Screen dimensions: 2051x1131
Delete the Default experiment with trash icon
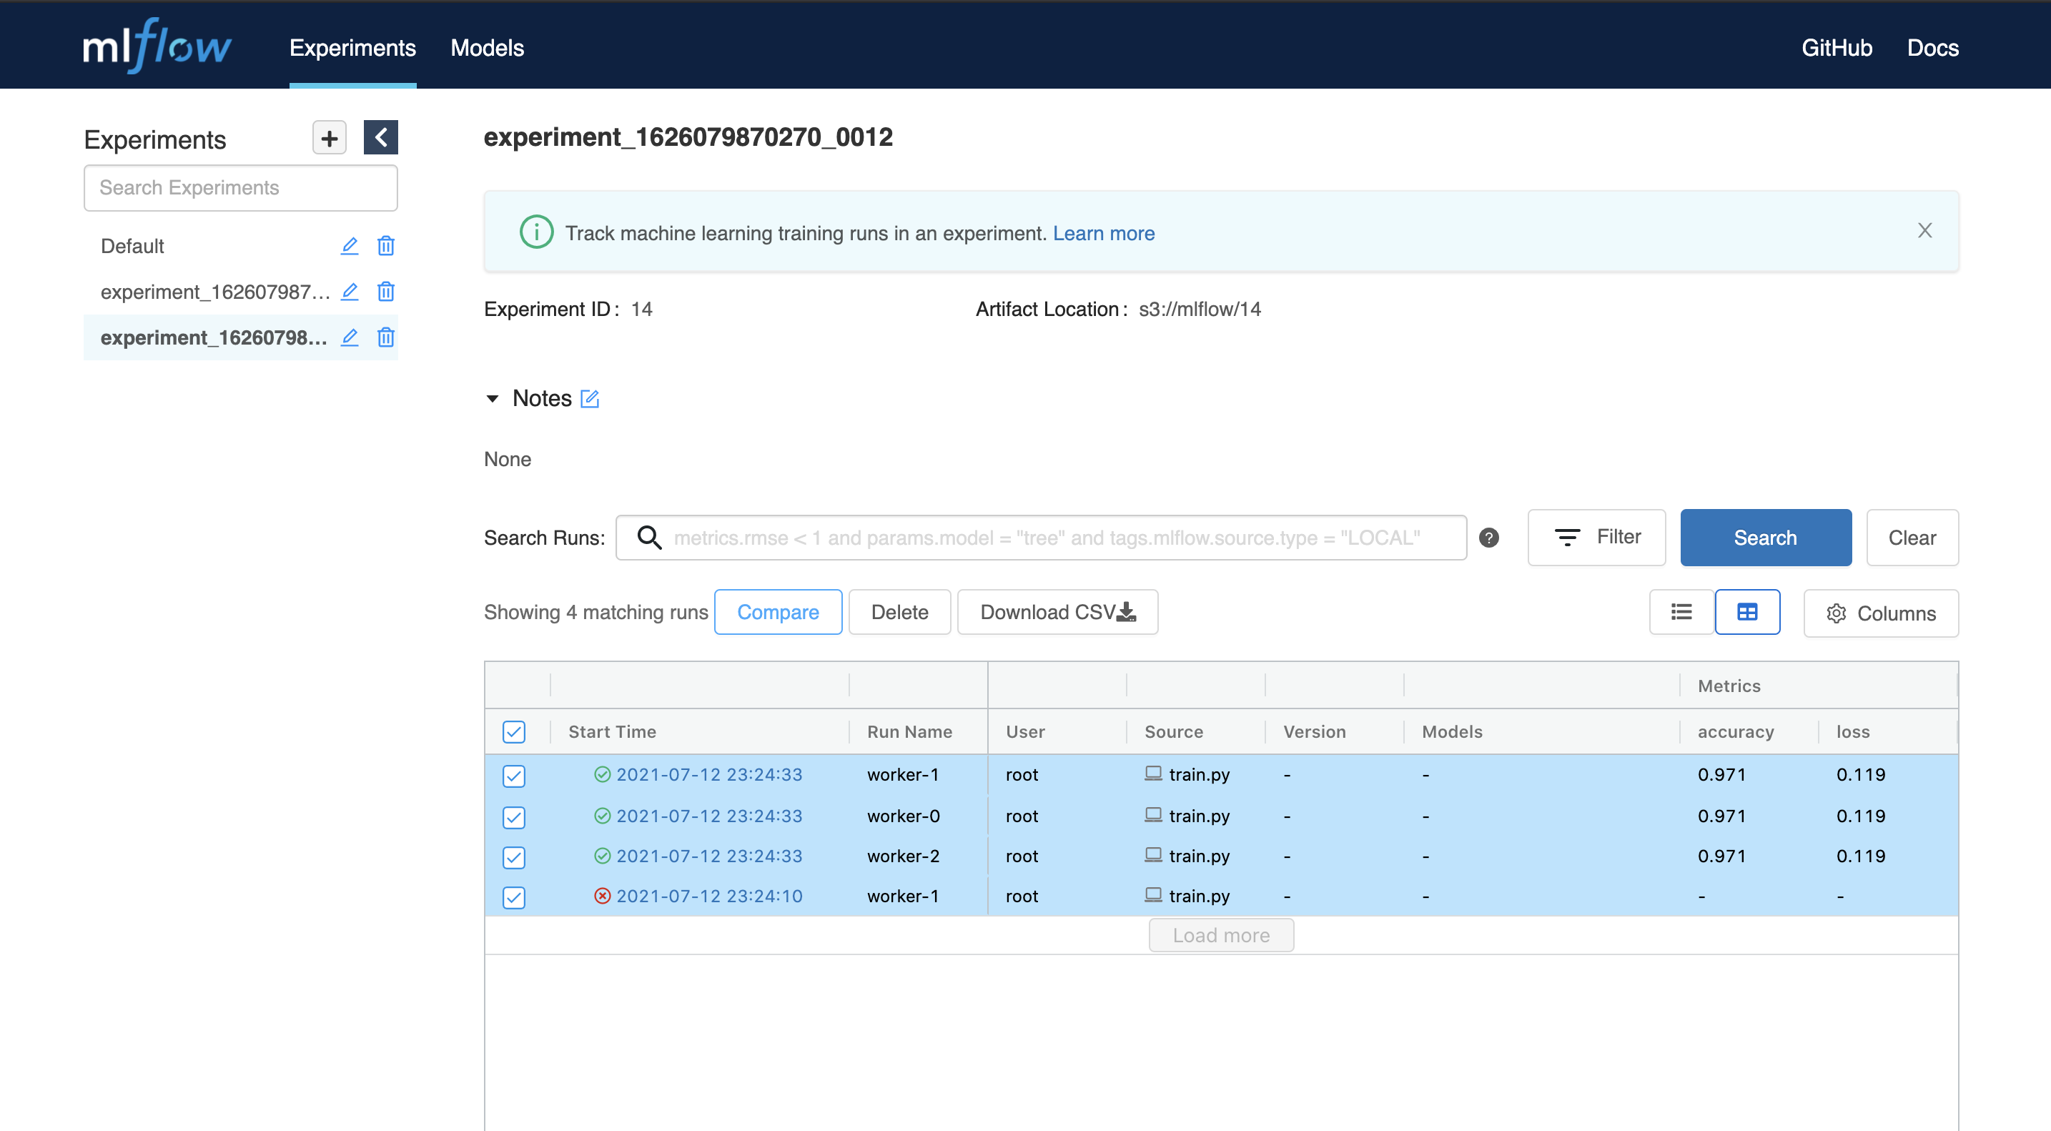click(x=385, y=246)
